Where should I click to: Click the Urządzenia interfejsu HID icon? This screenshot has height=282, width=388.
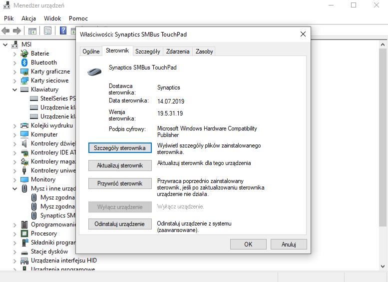coord(24,260)
